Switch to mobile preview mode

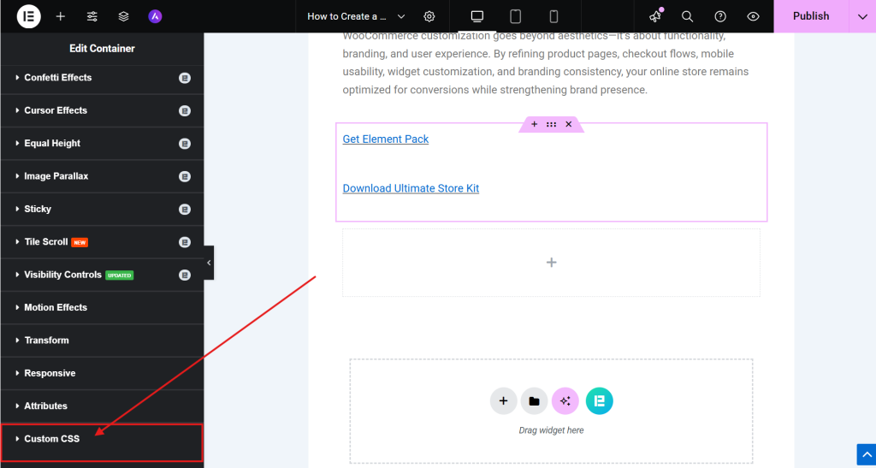coord(553,16)
